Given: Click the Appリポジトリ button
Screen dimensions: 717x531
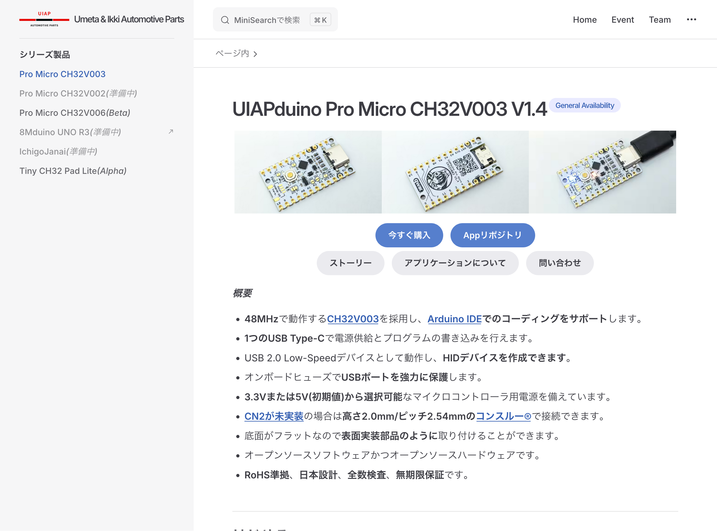Looking at the screenshot, I should 492,235.
